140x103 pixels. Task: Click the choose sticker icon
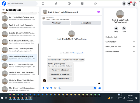pos(52,88)
